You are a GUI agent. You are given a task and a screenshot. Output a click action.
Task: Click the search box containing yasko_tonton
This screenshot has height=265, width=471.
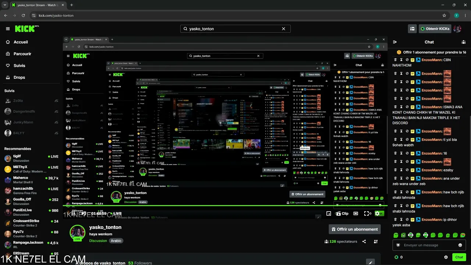point(235,29)
